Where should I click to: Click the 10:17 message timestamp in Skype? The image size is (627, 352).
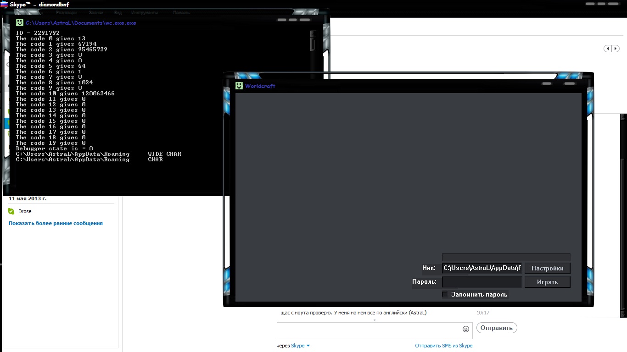(x=483, y=313)
